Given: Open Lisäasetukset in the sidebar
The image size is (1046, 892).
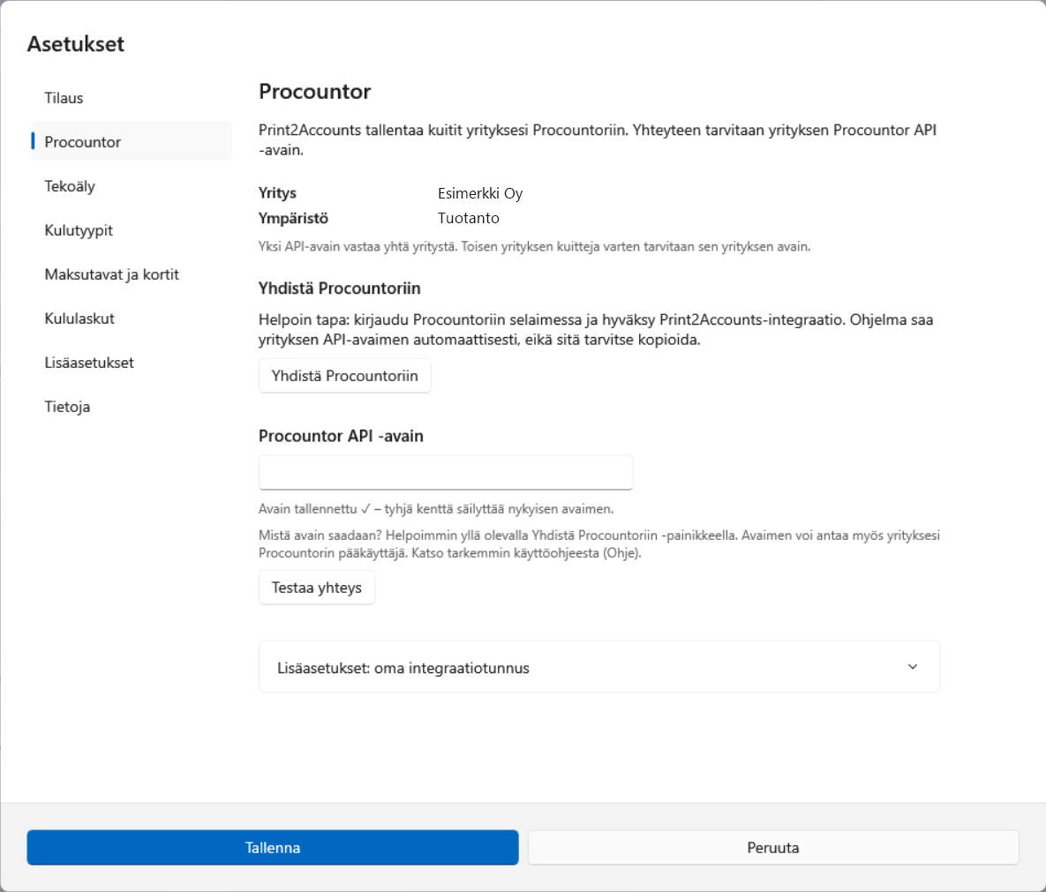Looking at the screenshot, I should point(131,362).
